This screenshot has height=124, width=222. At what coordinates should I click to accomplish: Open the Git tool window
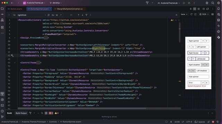[x=2, y=116]
